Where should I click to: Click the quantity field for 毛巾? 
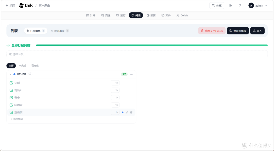click(x=115, y=97)
